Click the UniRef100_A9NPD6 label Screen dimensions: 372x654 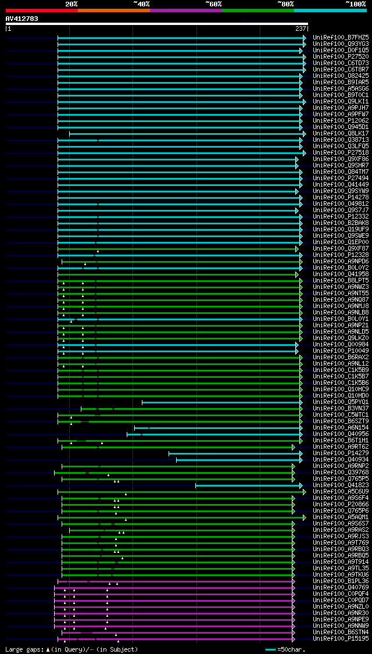[x=341, y=262]
